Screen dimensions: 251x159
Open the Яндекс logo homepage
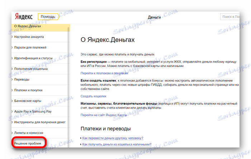24,17
